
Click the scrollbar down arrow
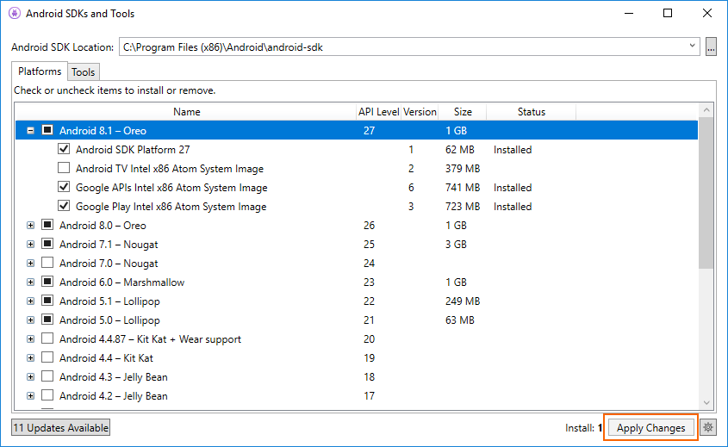(x=706, y=402)
